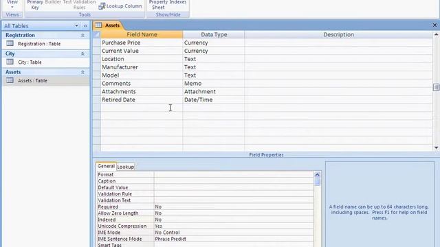Click the Indexes button
440x247 pixels.
(178, 2)
